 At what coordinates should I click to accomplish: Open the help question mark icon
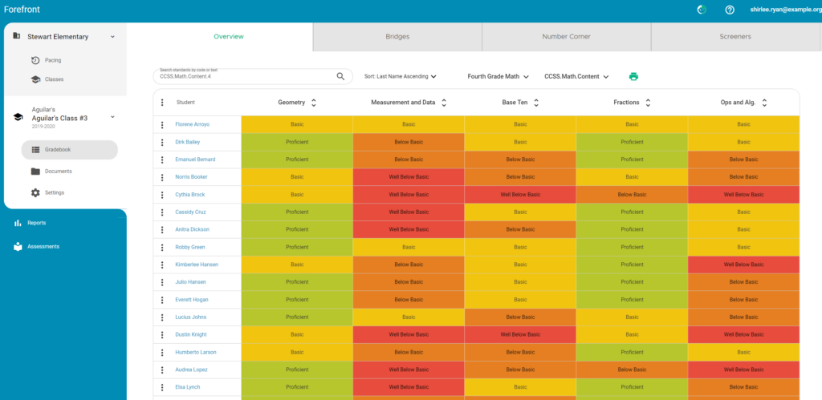(730, 10)
